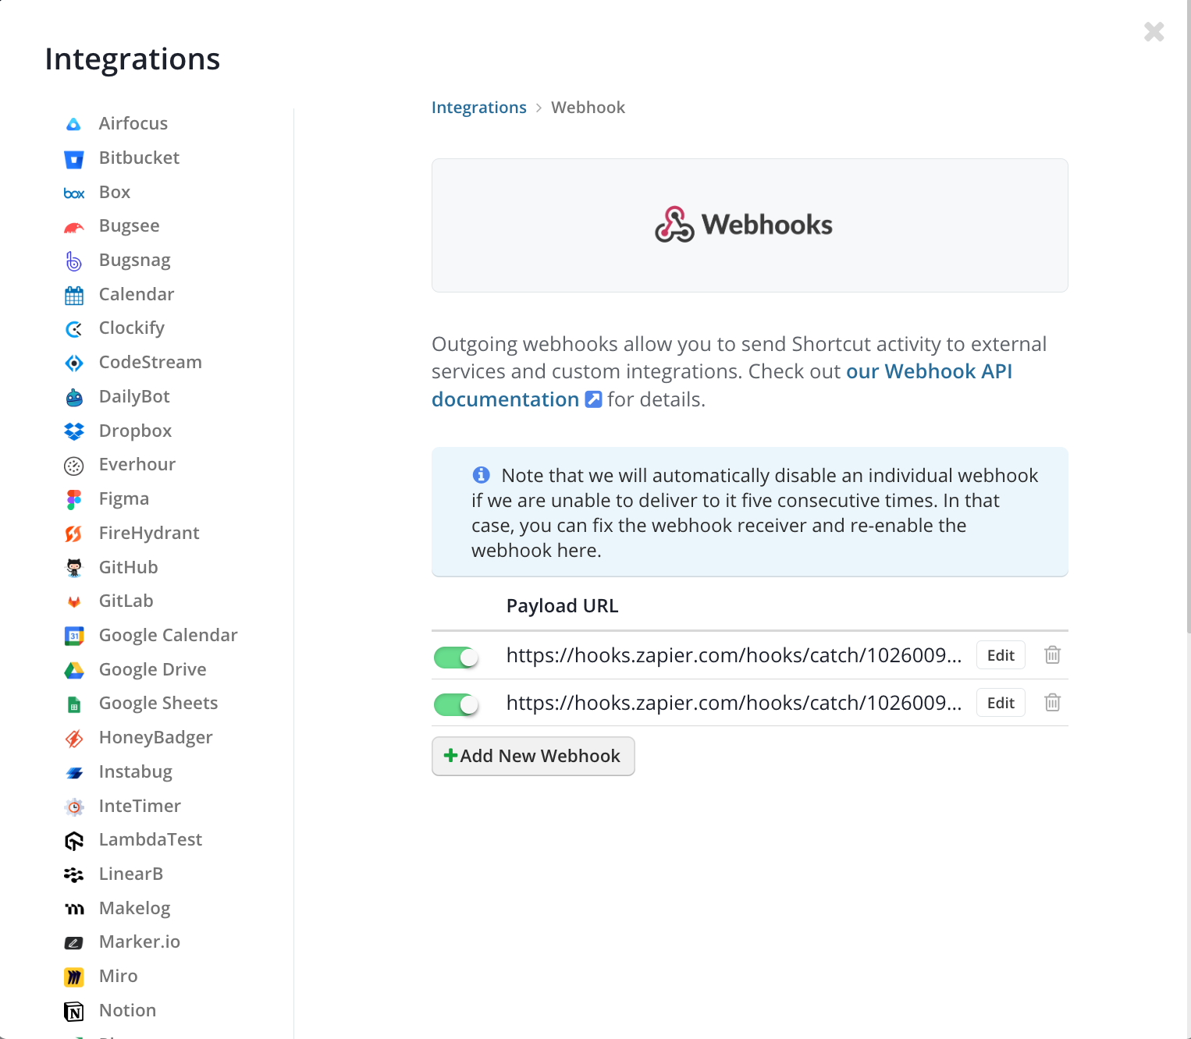Edit the second webhook payload URL
Viewport: 1191px width, 1039px height.
point(1001,703)
